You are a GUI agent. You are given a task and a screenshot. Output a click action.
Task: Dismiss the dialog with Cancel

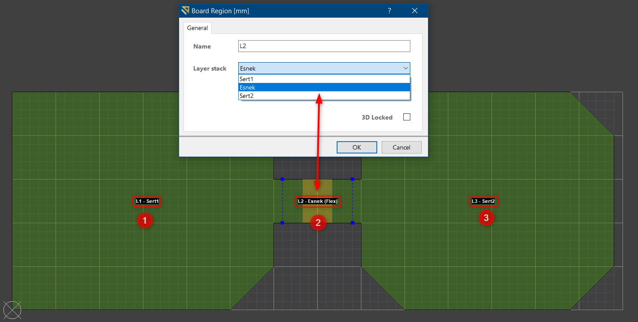402,147
